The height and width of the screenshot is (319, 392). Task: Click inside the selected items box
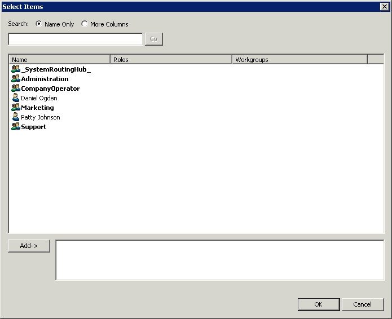219,260
